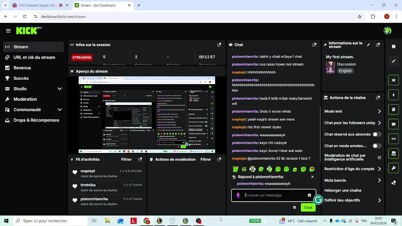Pop out the Infos sur la session panel
The image size is (402, 226).
click(219, 45)
